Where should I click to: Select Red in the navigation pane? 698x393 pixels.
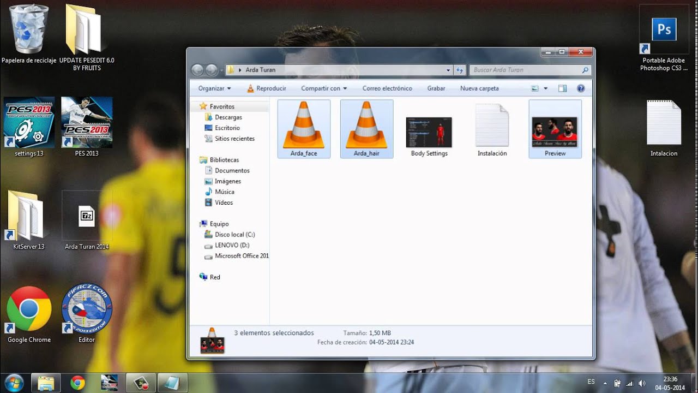(215, 277)
